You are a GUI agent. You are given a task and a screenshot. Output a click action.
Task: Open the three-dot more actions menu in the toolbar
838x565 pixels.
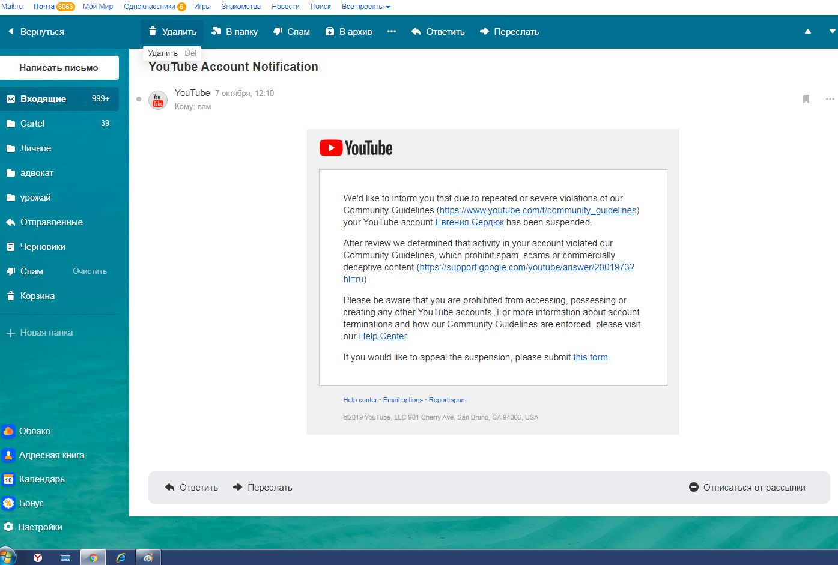(392, 31)
